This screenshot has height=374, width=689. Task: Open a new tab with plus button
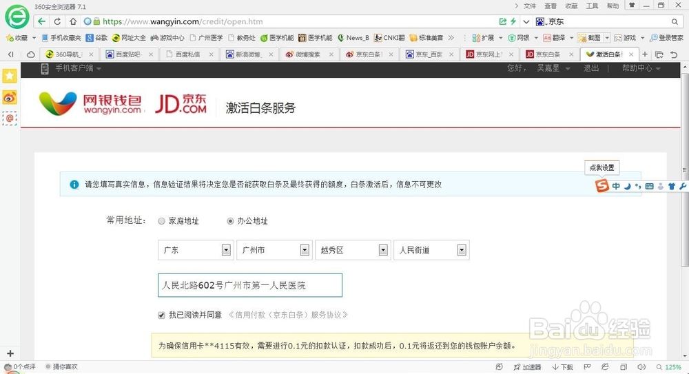coord(645,54)
